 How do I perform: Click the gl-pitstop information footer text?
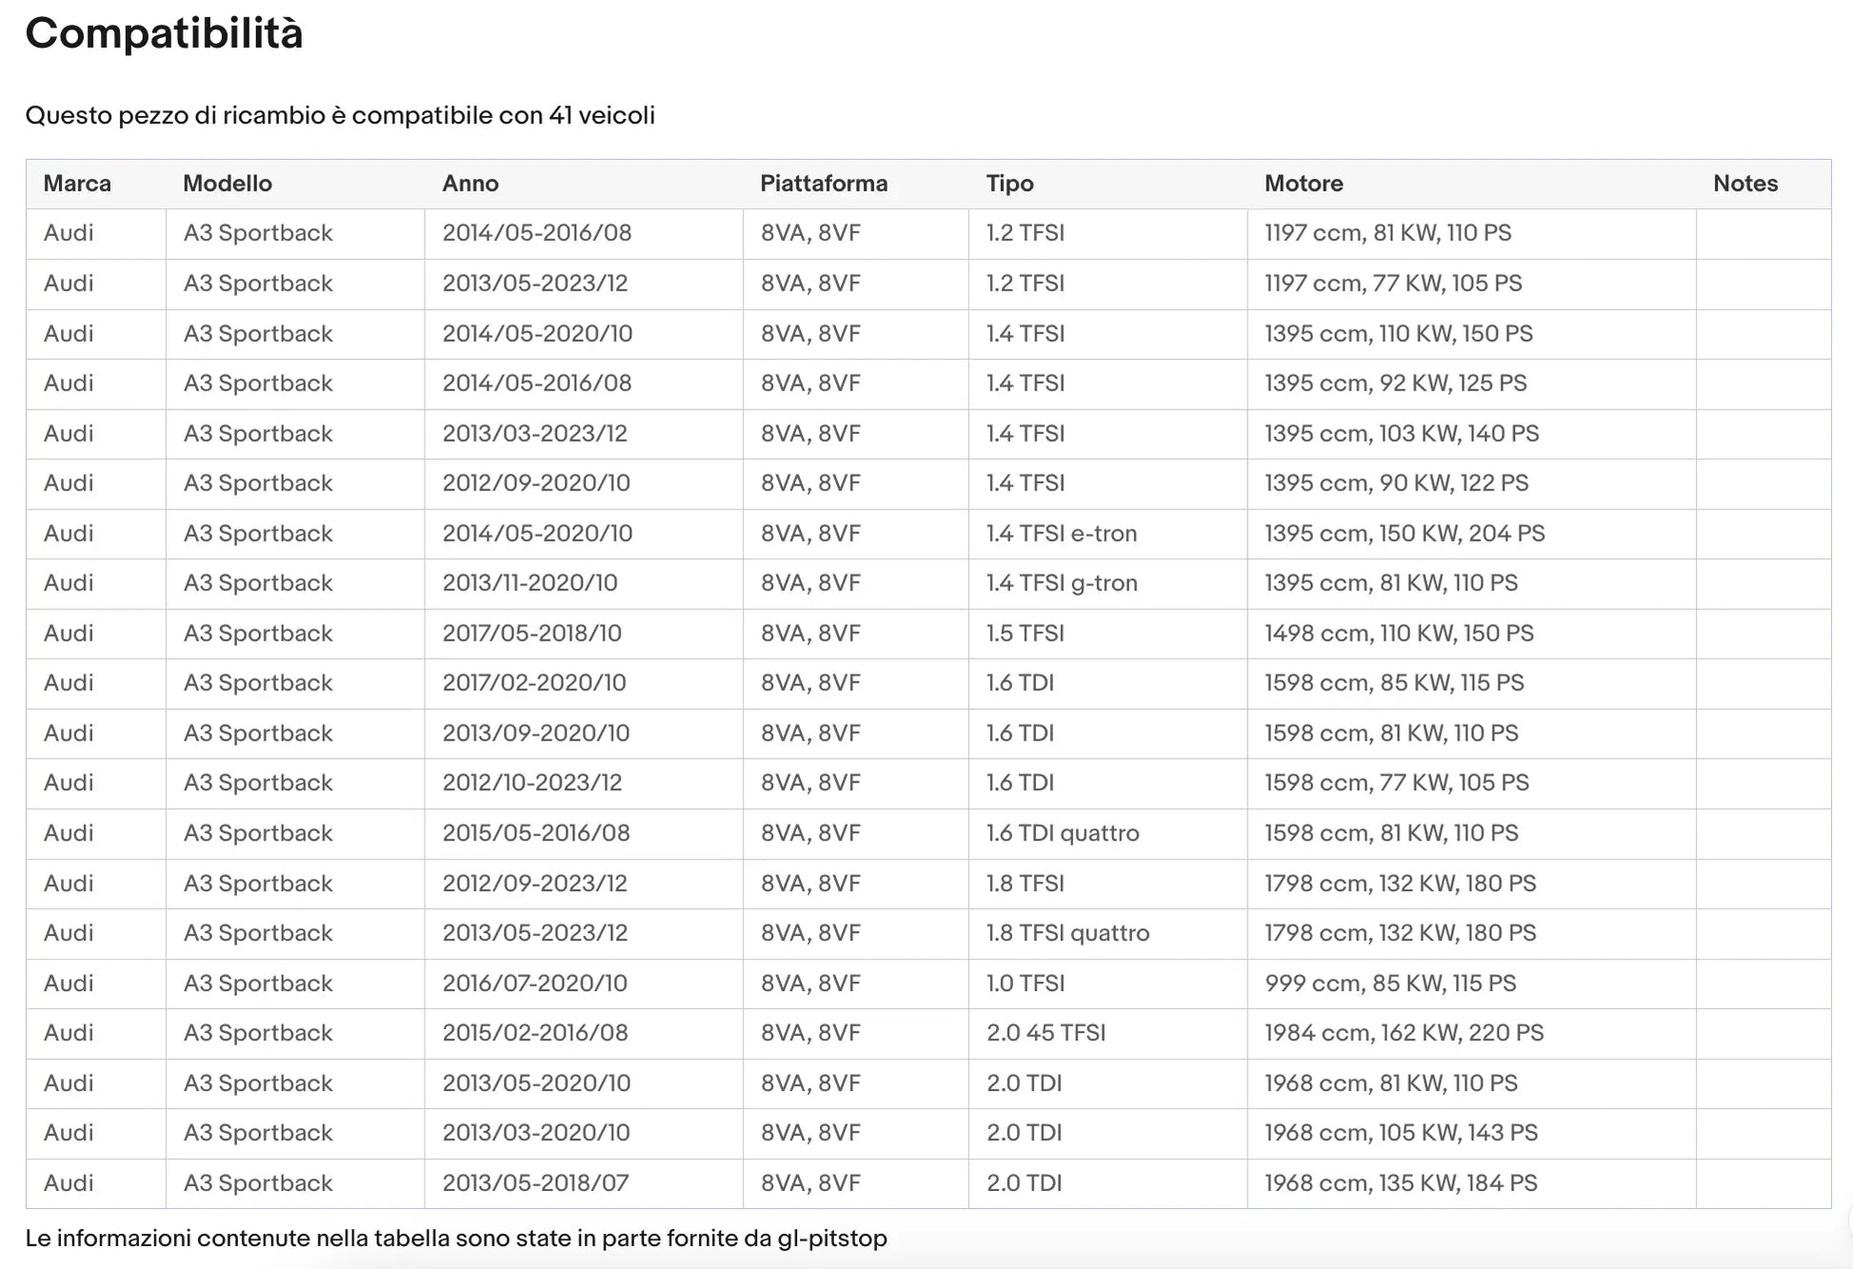pos(456,1239)
